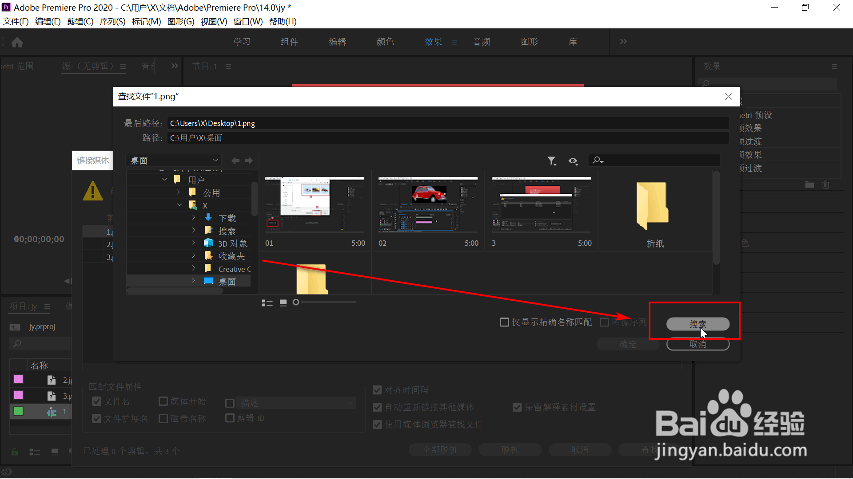Toggle 自动重新链接其他媒体 checkbox
The image size is (853, 479).
(x=377, y=407)
